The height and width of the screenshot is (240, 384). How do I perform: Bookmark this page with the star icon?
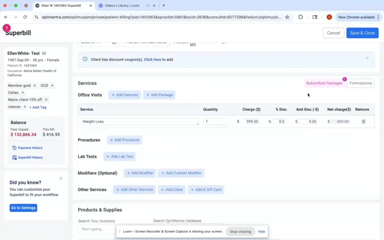pos(287,17)
